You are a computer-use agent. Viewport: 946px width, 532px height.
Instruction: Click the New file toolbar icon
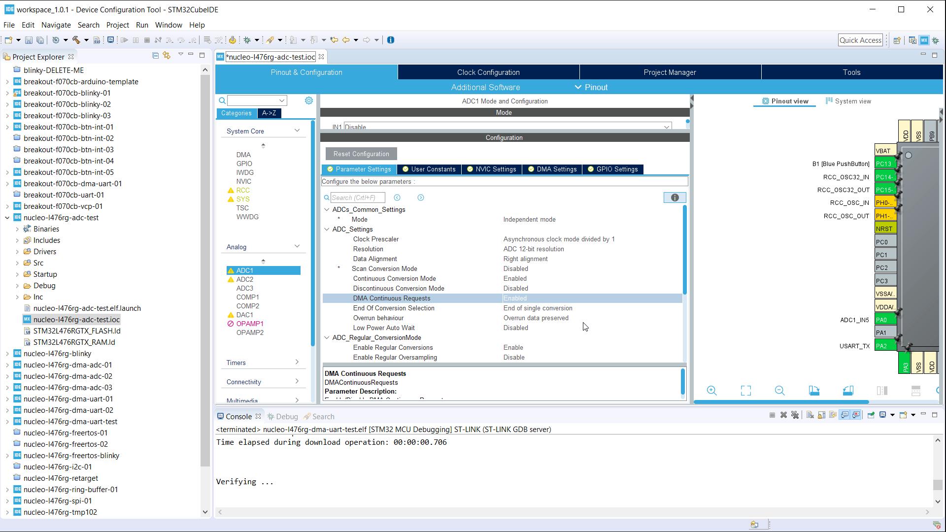(8, 40)
